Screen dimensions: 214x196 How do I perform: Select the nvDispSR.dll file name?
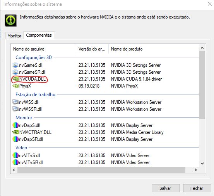[31, 139]
